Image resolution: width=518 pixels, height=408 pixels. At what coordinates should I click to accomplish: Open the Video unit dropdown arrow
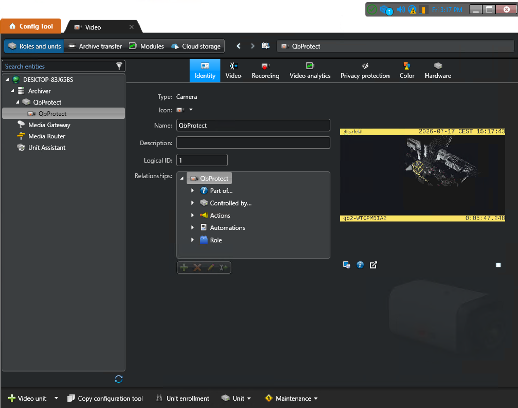[56, 398]
